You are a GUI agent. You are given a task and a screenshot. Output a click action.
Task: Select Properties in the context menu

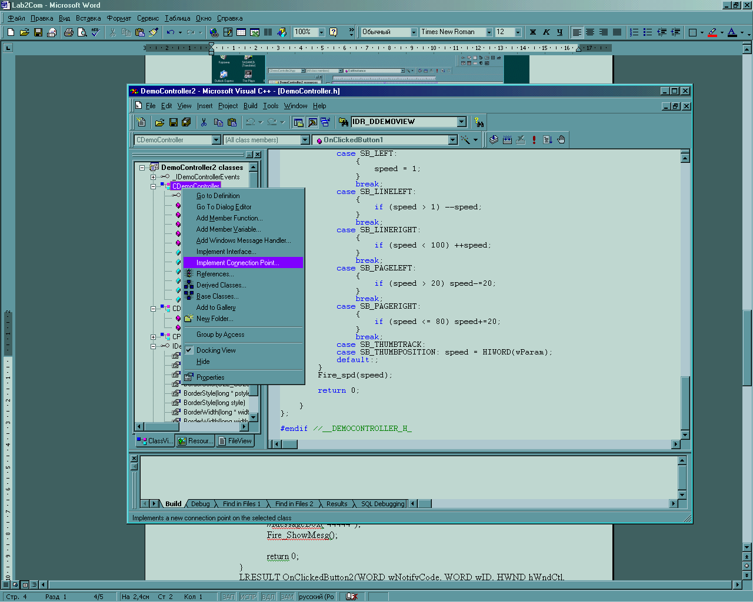[243, 377]
